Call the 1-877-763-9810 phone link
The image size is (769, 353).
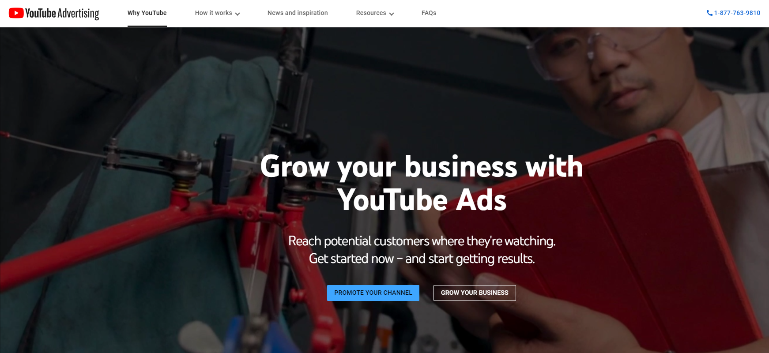coord(737,13)
